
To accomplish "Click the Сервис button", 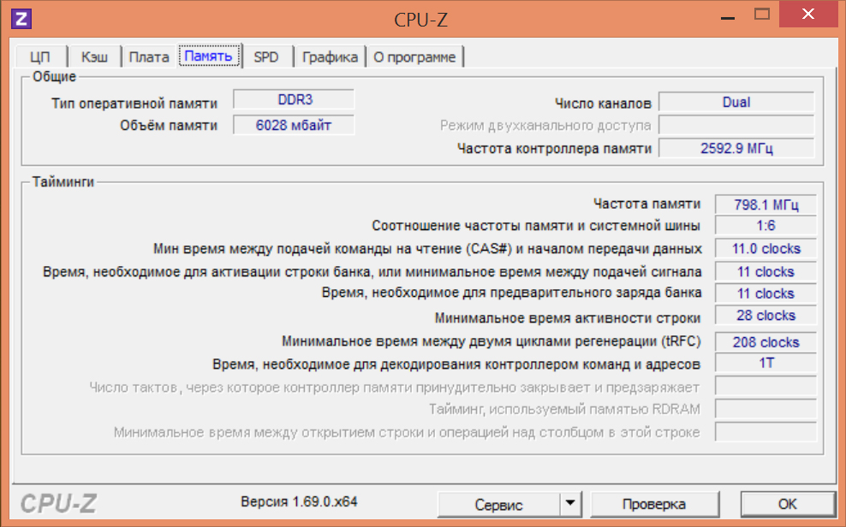I will click(498, 505).
